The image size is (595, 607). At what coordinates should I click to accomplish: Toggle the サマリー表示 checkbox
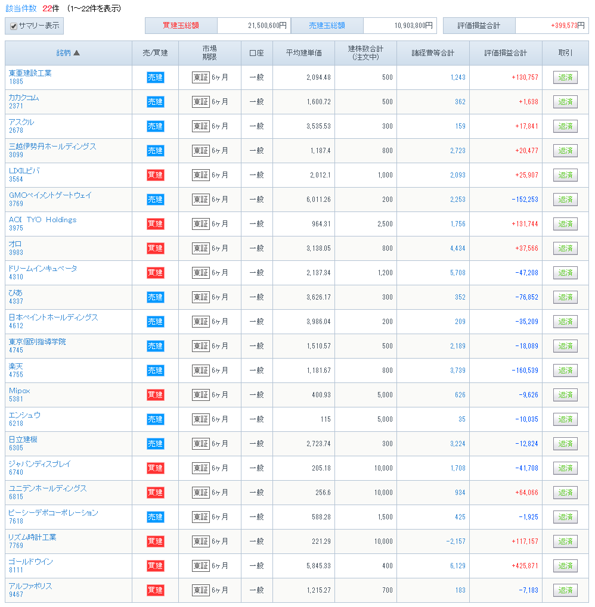(x=14, y=26)
